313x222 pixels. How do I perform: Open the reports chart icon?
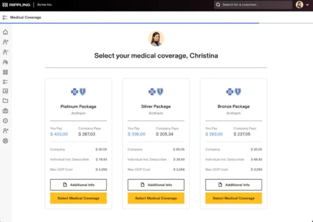tap(5, 91)
